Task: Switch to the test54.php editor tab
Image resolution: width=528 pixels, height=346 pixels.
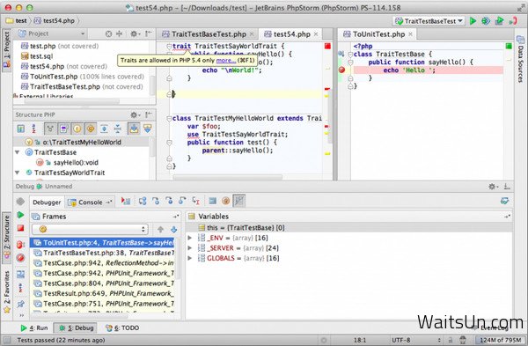Action: [x=291, y=34]
